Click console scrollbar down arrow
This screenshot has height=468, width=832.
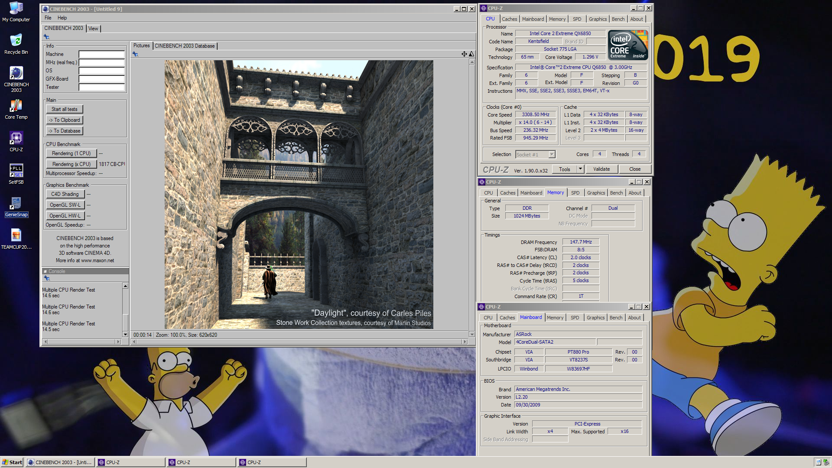(125, 335)
